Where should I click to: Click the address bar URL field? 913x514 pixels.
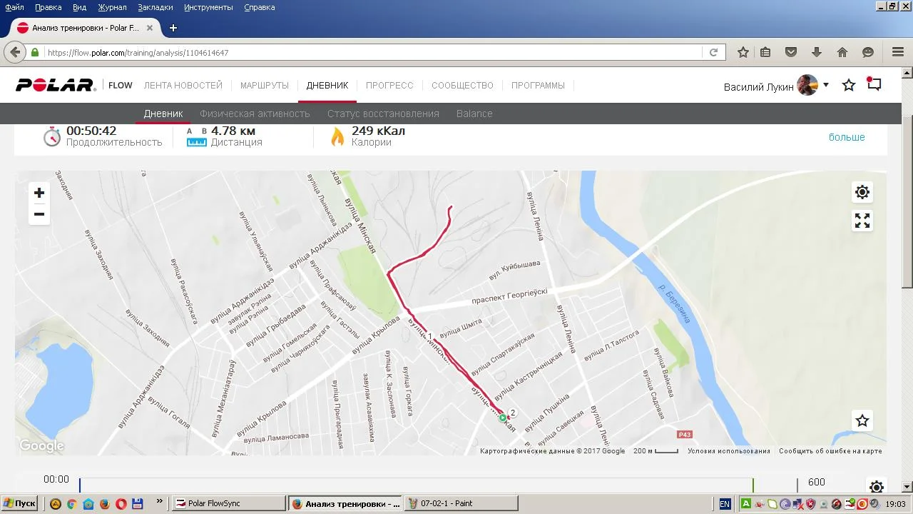371,53
